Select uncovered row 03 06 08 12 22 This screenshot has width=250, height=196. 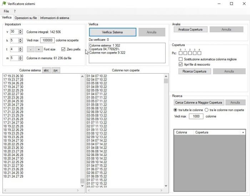[97, 109]
